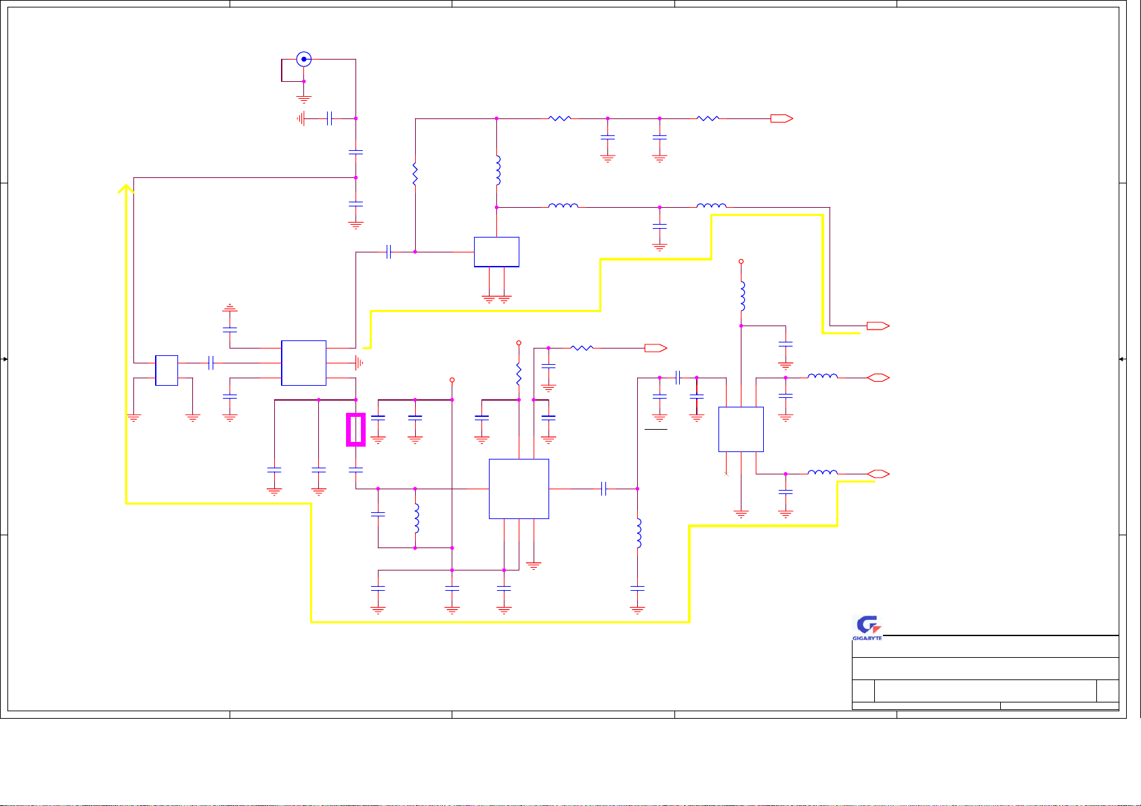The image size is (1141, 806).
Task: Select the square IC block beside the hexagonal ports
Action: point(741,429)
